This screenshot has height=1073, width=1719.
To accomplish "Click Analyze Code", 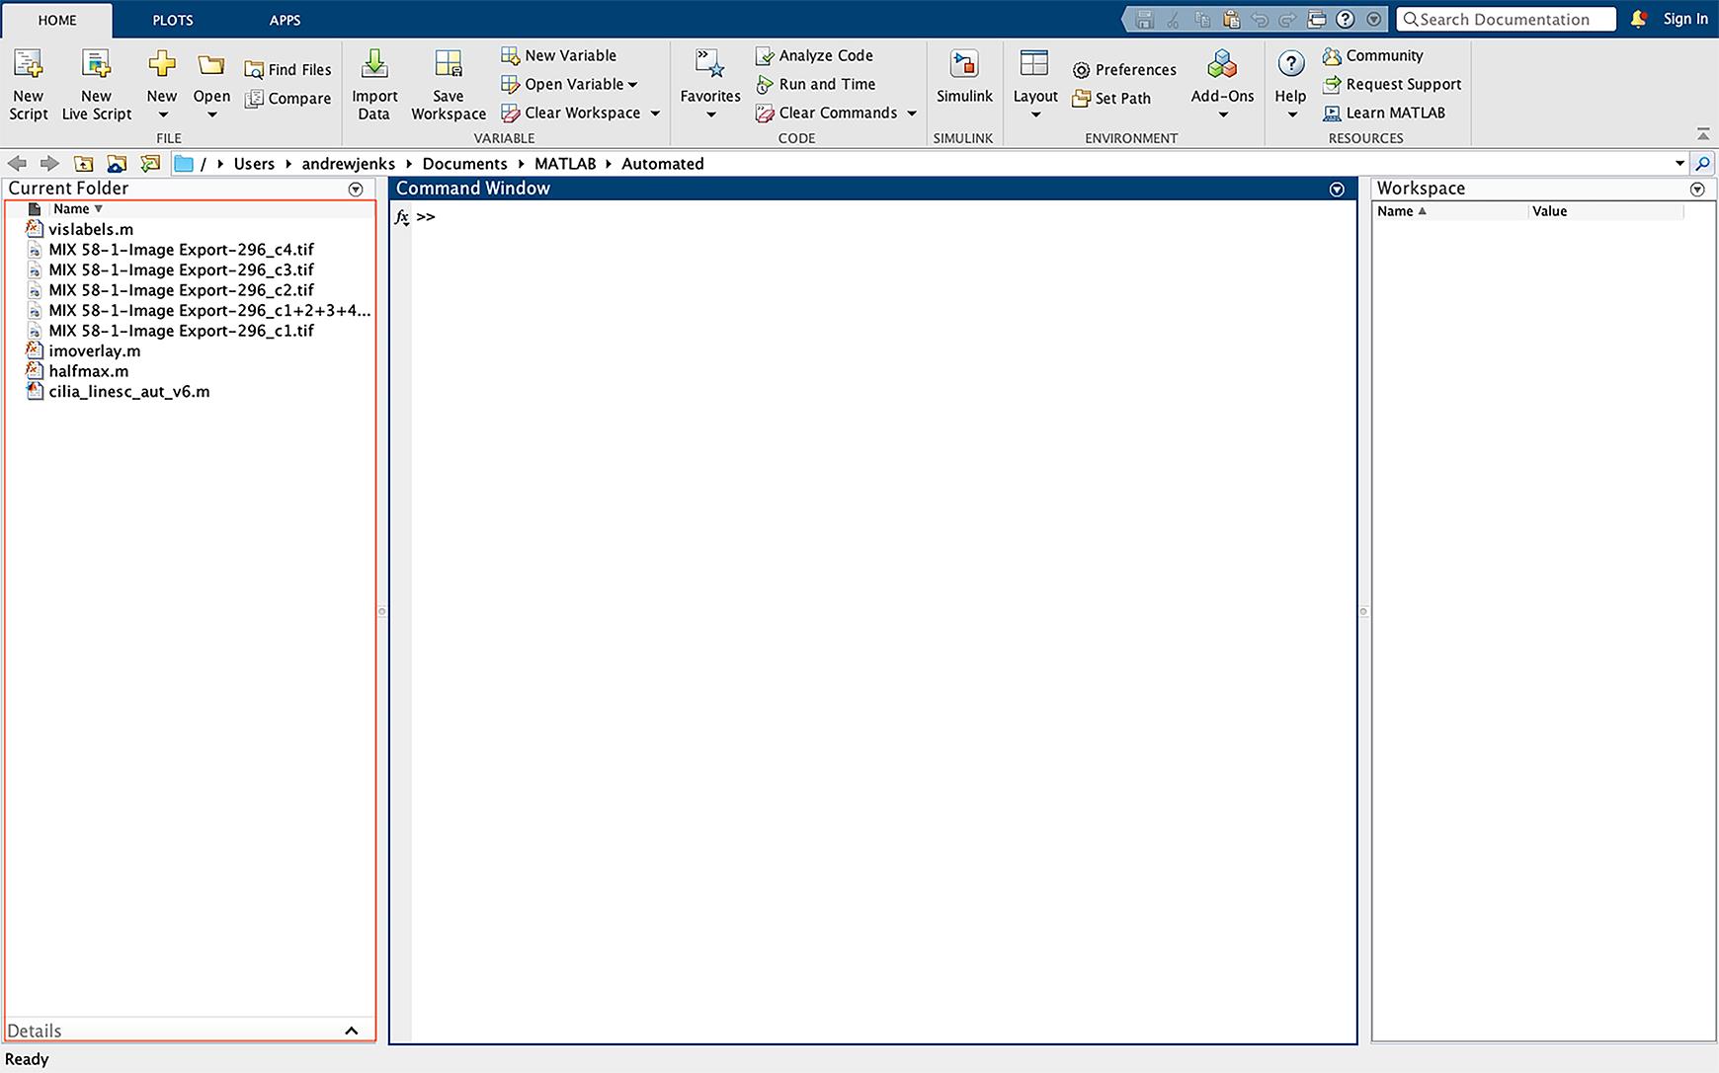I will pyautogui.click(x=814, y=55).
